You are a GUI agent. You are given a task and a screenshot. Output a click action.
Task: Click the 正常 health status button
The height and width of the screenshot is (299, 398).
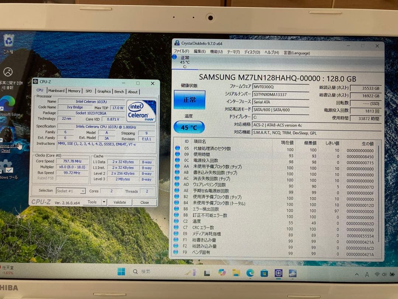[189, 100]
